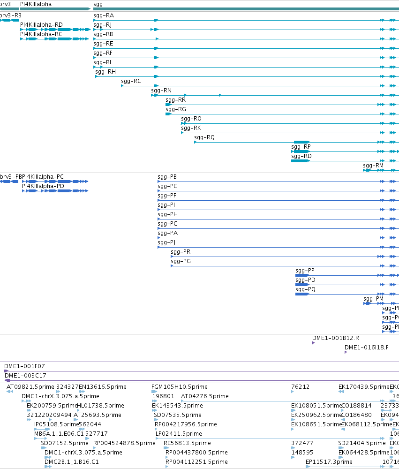Screen dimensions: 399x469
Task: Select the sgg-RH transcript label
Action: point(105,72)
